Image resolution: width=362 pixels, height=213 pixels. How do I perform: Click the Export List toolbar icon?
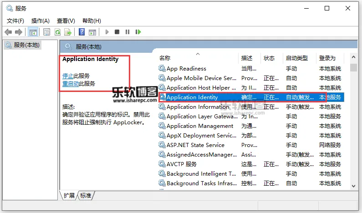tap(68, 32)
